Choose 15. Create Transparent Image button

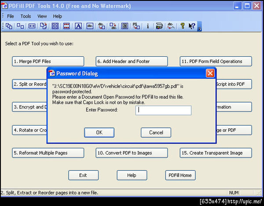pyautogui.click(x=216, y=153)
